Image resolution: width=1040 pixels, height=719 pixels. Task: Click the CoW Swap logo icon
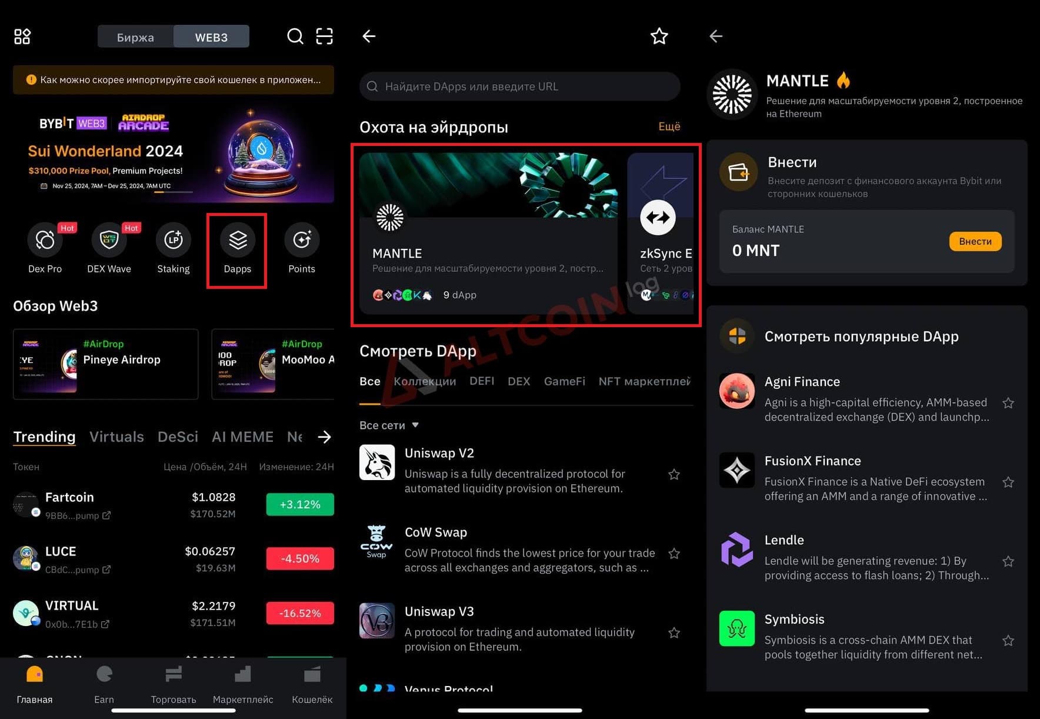(x=377, y=541)
